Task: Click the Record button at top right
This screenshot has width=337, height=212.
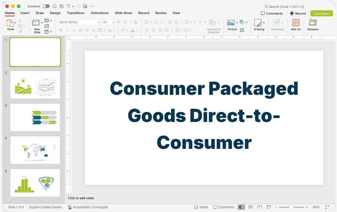Action: click(298, 14)
